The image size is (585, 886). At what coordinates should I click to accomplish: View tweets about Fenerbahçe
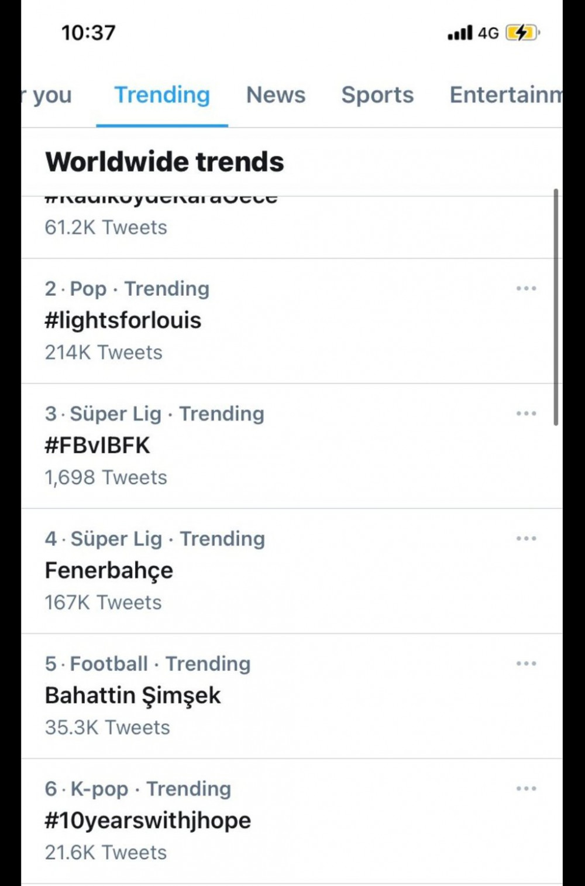[x=292, y=571]
